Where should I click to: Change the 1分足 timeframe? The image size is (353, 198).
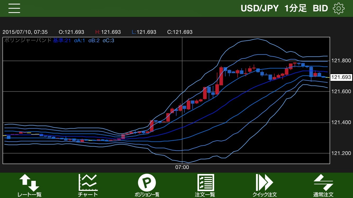click(x=296, y=8)
